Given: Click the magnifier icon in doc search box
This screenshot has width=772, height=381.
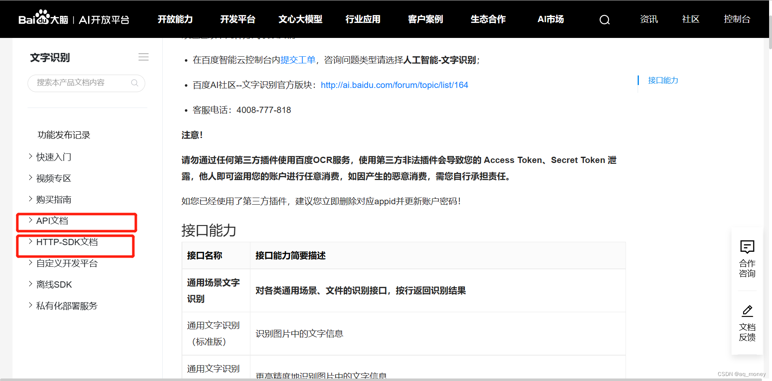Looking at the screenshot, I should pyautogui.click(x=134, y=83).
